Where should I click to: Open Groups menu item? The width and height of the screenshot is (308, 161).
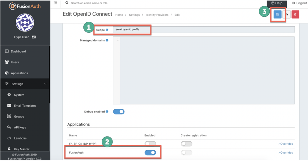25,117
